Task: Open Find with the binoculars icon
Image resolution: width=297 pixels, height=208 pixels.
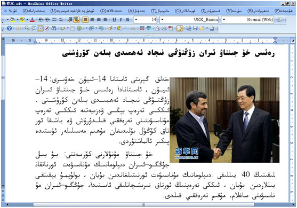Action: coord(54,28)
